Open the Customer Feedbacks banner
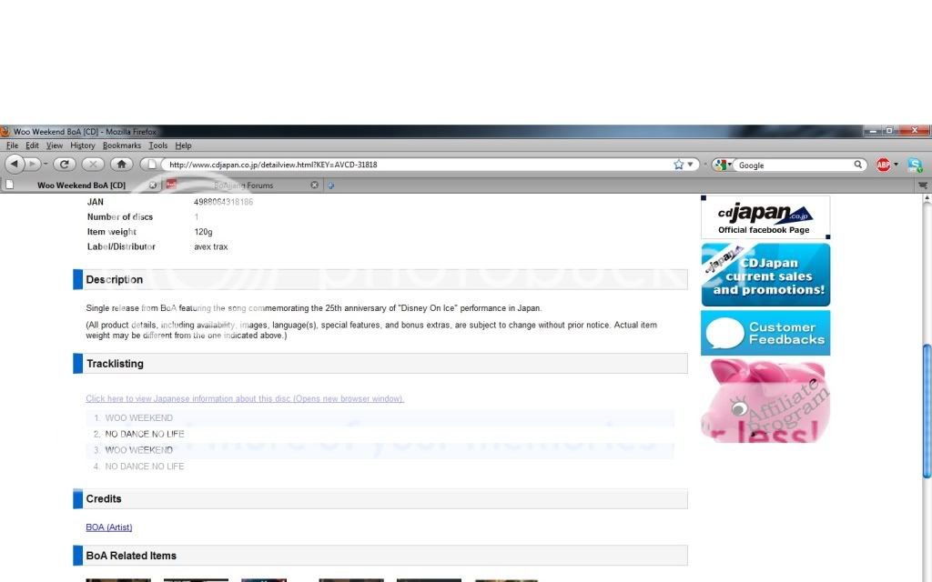Screen dimensions: 932x582 765,333
